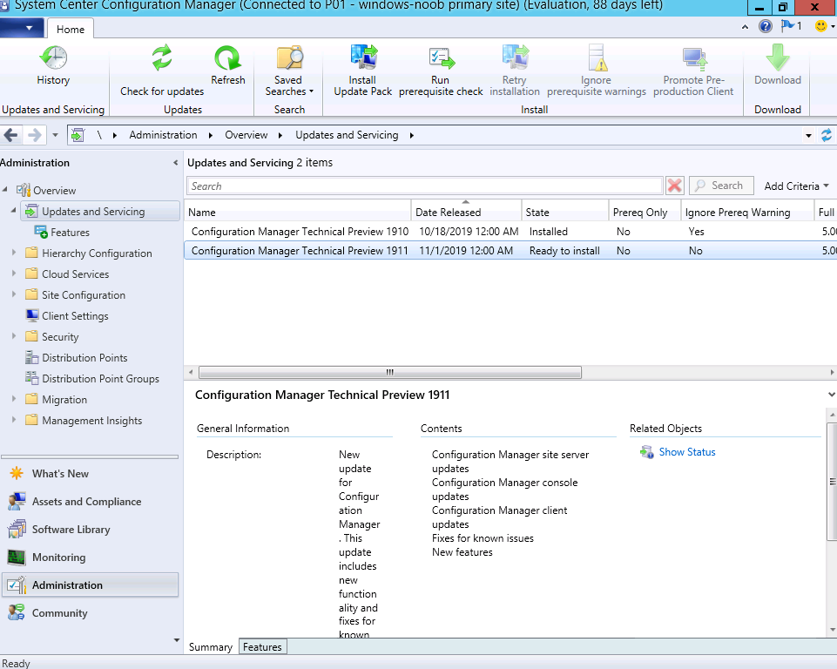Switch to the Features tab
Screen dimensions: 837x669
[263, 647]
